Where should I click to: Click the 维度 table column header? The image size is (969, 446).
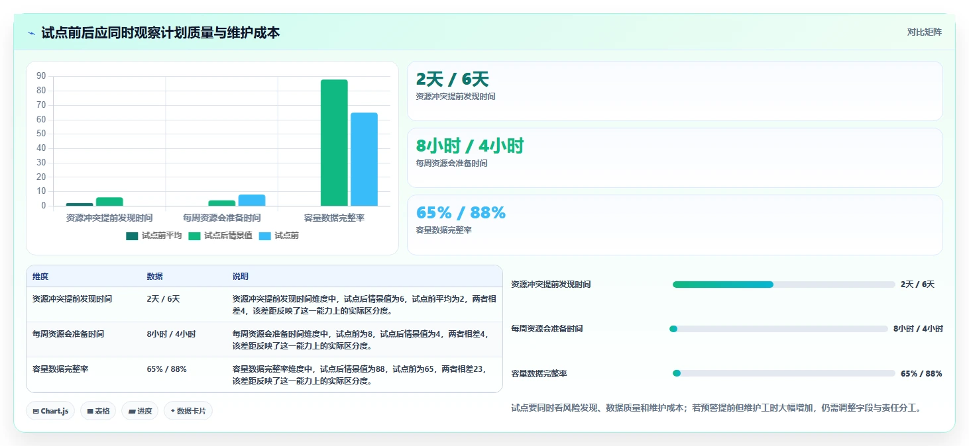click(x=40, y=277)
